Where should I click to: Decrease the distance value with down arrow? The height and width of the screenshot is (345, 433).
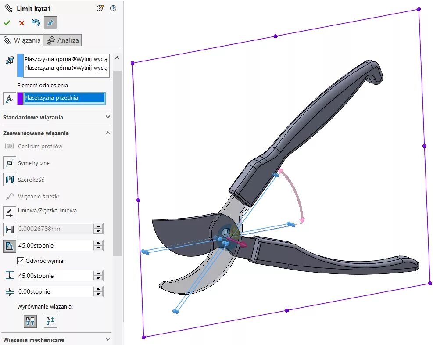point(98,231)
